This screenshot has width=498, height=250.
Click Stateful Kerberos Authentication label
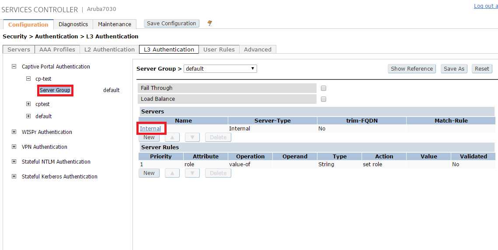pos(60,177)
